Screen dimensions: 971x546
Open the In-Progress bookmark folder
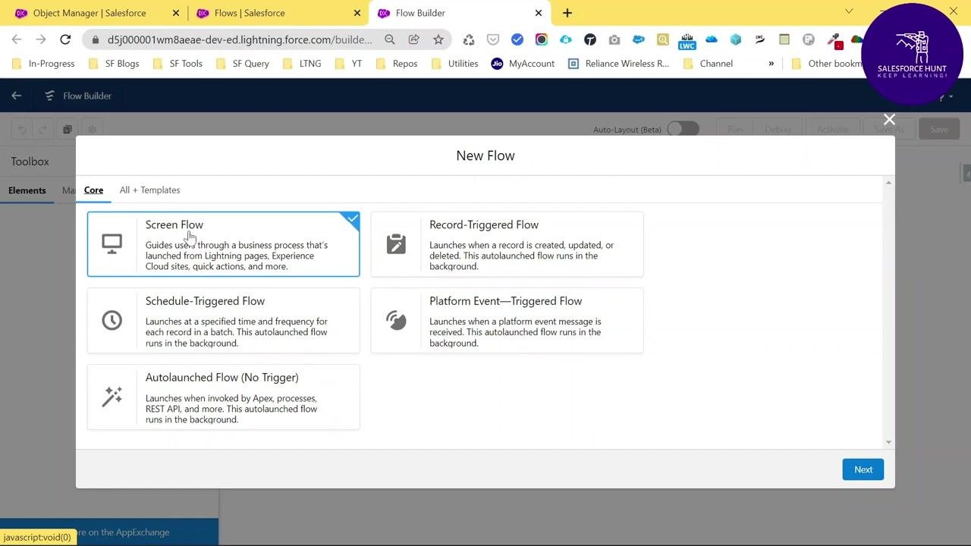[43, 64]
